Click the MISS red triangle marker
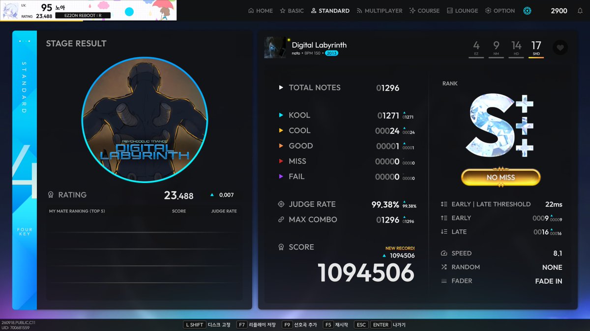590x331 pixels. pos(281,161)
